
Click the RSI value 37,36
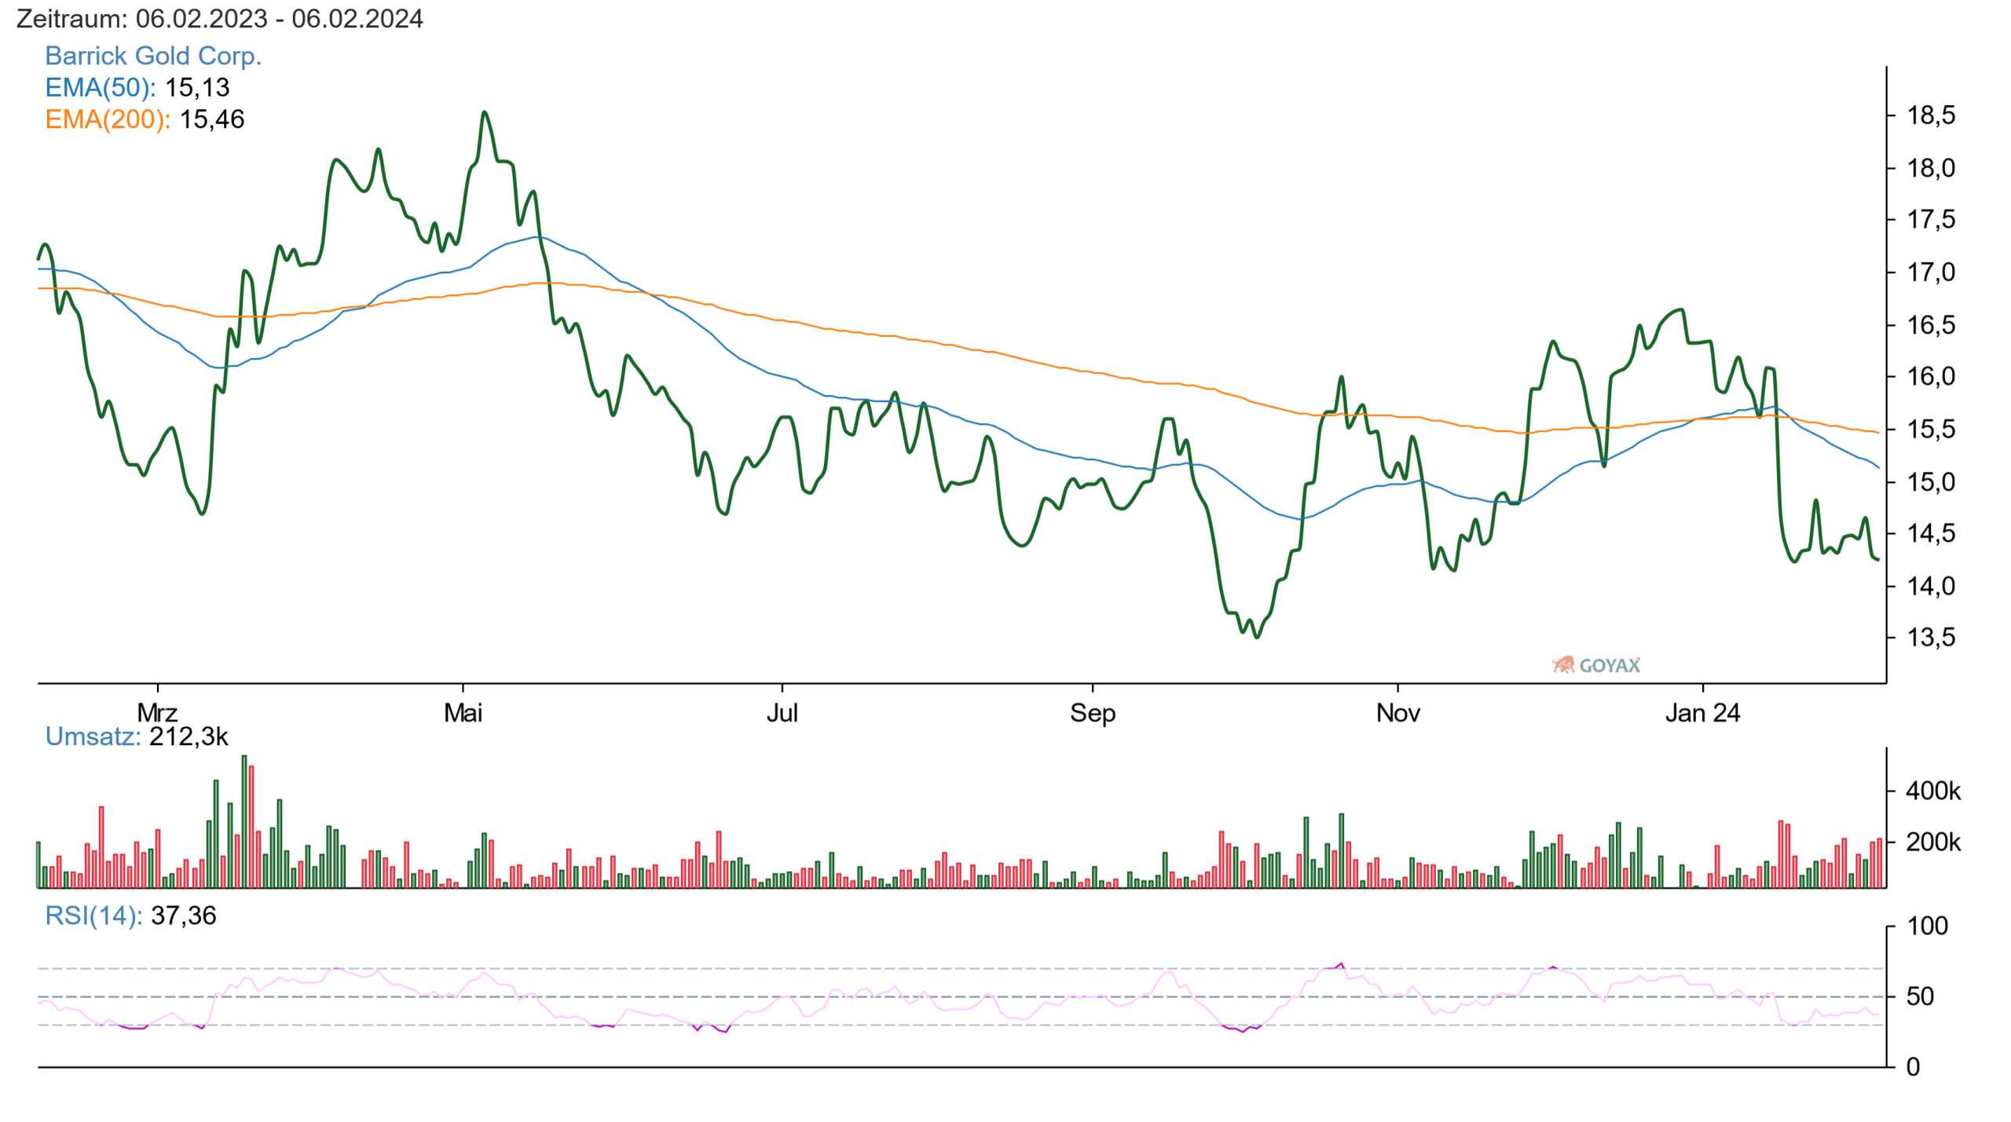coord(184,916)
